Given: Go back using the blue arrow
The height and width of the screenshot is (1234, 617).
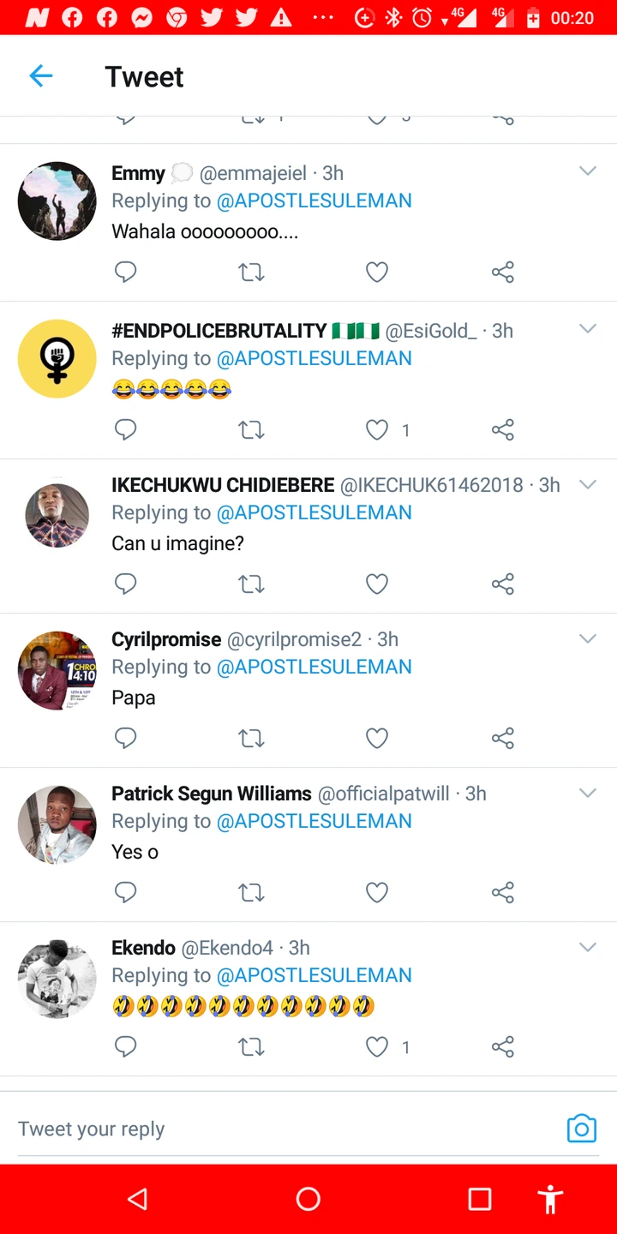Looking at the screenshot, I should pyautogui.click(x=41, y=76).
